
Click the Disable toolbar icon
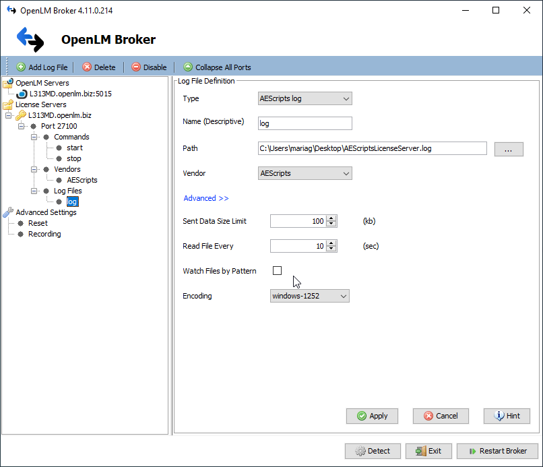click(x=136, y=67)
